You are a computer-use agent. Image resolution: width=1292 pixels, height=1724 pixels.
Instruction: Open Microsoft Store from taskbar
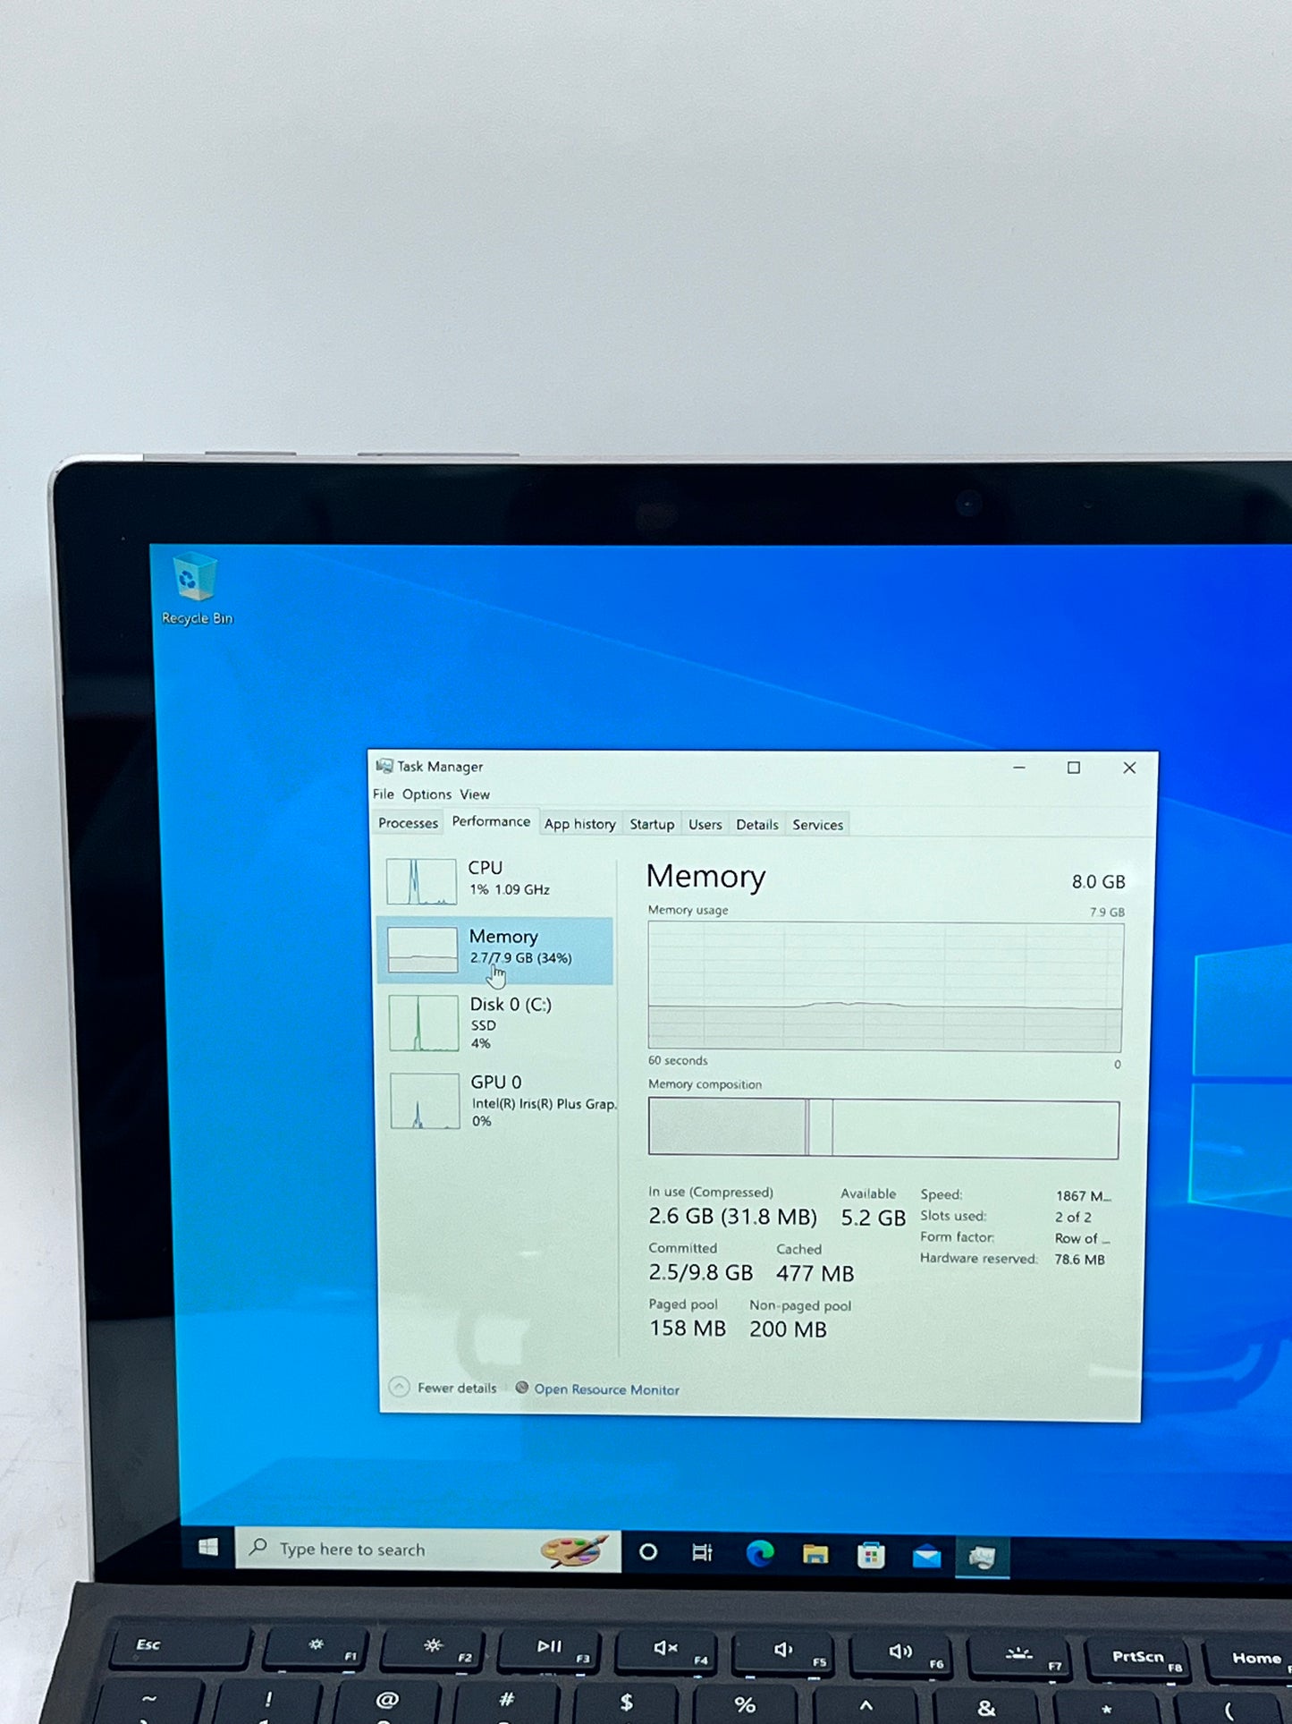[x=870, y=1556]
